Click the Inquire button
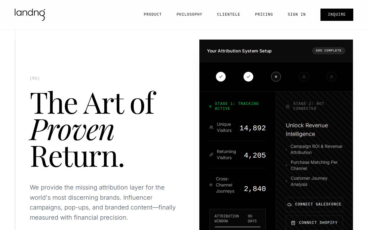 click(337, 15)
